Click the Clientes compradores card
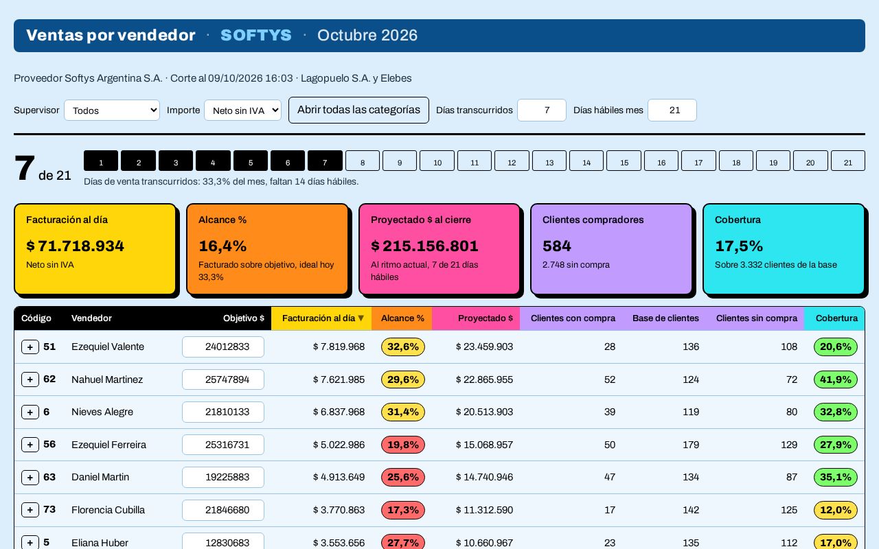Screen dimensions: 879x549 [612, 249]
